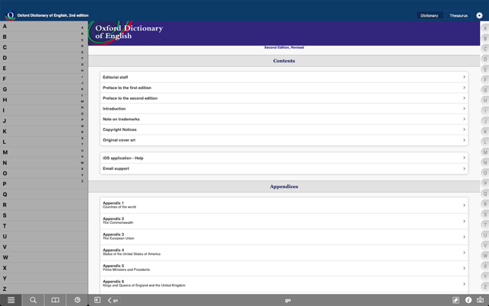Open Appendix 4 States of the United States
Viewport: 489px width, 306px height.
[284, 252]
